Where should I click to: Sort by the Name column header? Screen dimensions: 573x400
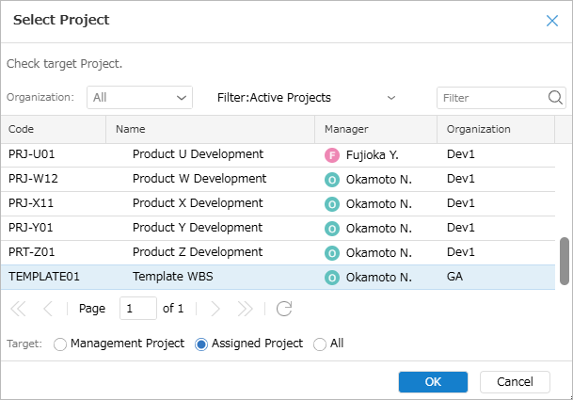pyautogui.click(x=210, y=129)
